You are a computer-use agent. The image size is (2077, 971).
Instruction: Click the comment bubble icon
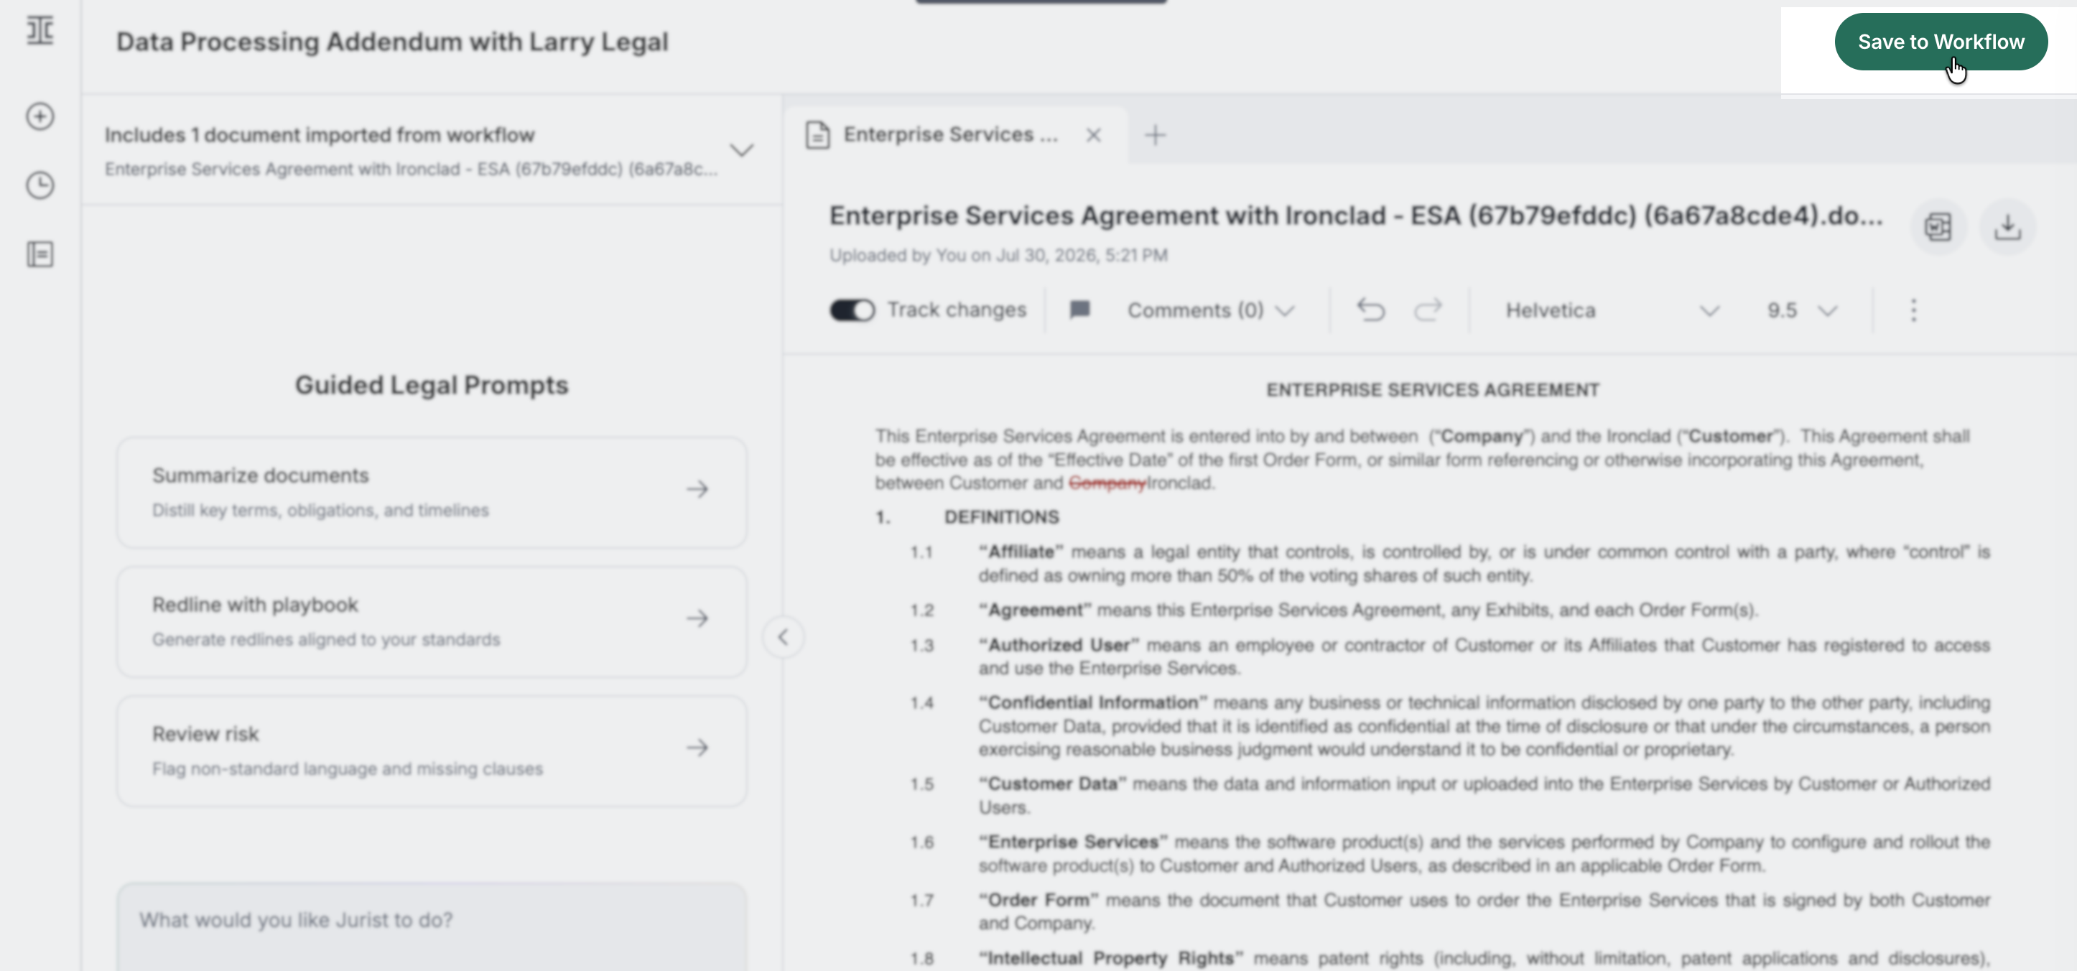1079,310
